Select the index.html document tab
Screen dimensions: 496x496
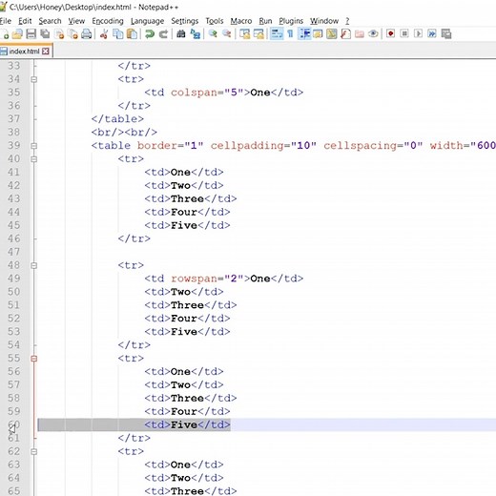tap(24, 52)
